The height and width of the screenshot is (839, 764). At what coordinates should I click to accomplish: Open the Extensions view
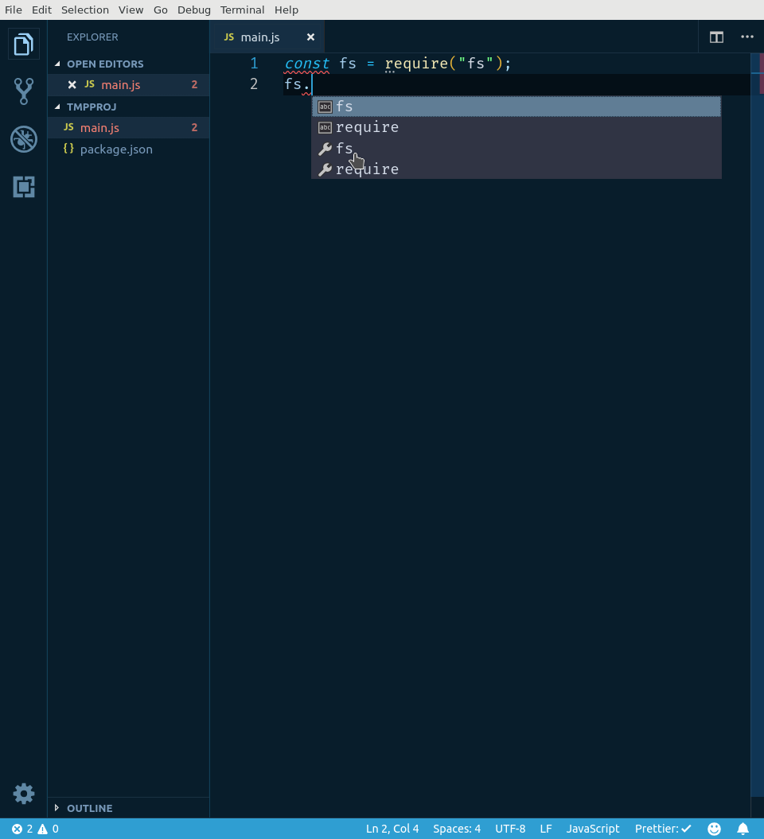pos(23,187)
